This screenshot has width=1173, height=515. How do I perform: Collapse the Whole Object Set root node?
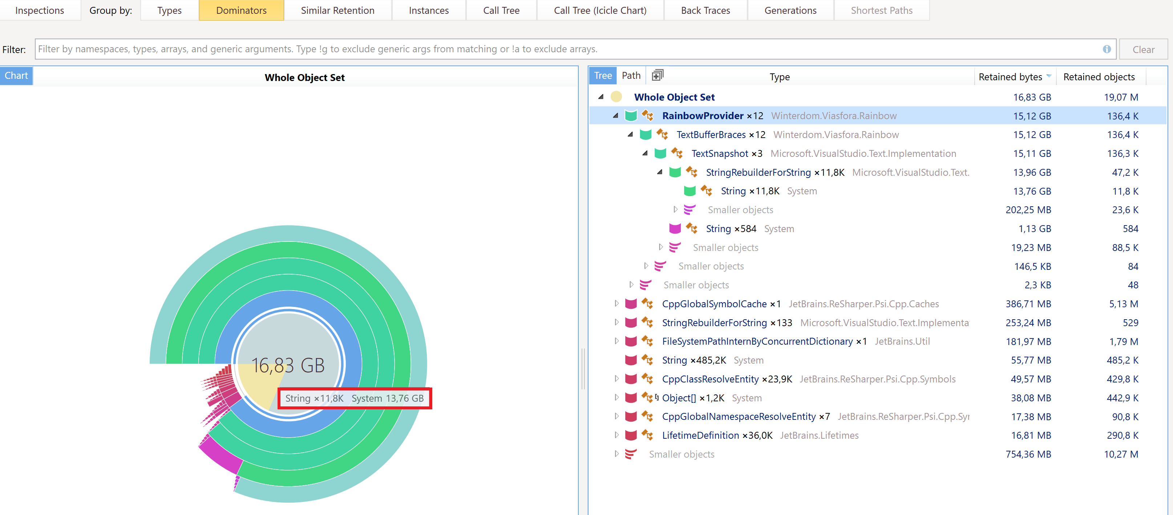tap(602, 97)
